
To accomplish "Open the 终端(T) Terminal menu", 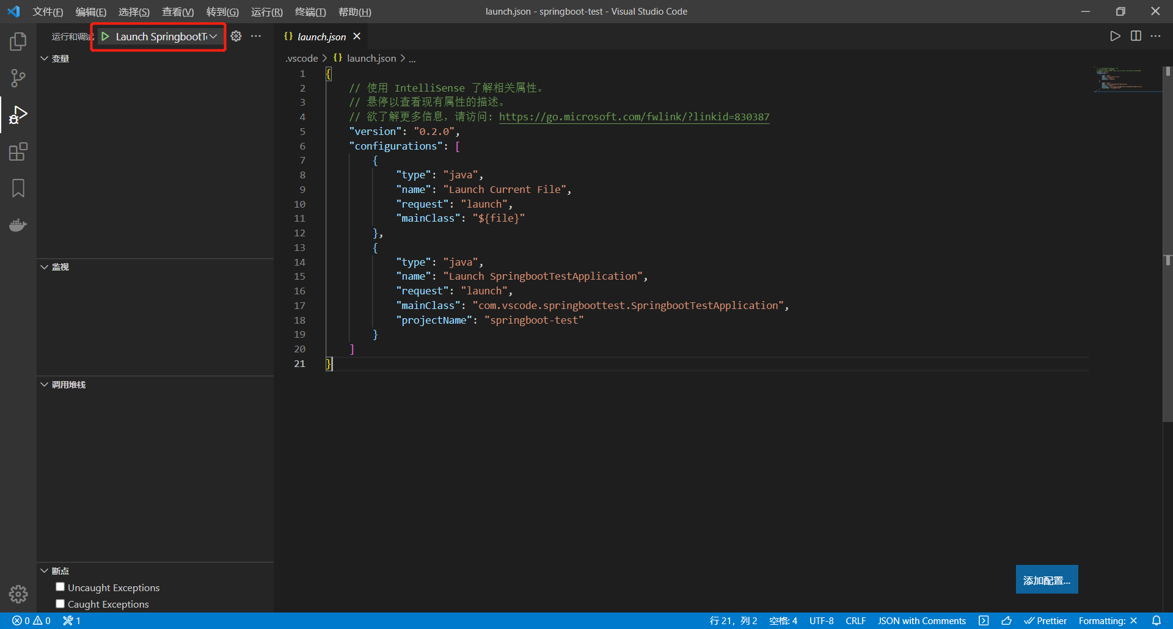I will pyautogui.click(x=310, y=12).
